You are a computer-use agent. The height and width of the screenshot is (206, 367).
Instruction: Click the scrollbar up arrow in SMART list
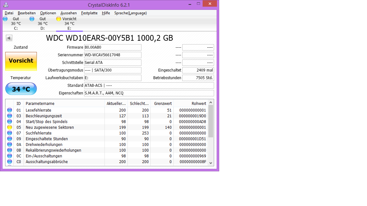tap(211, 103)
